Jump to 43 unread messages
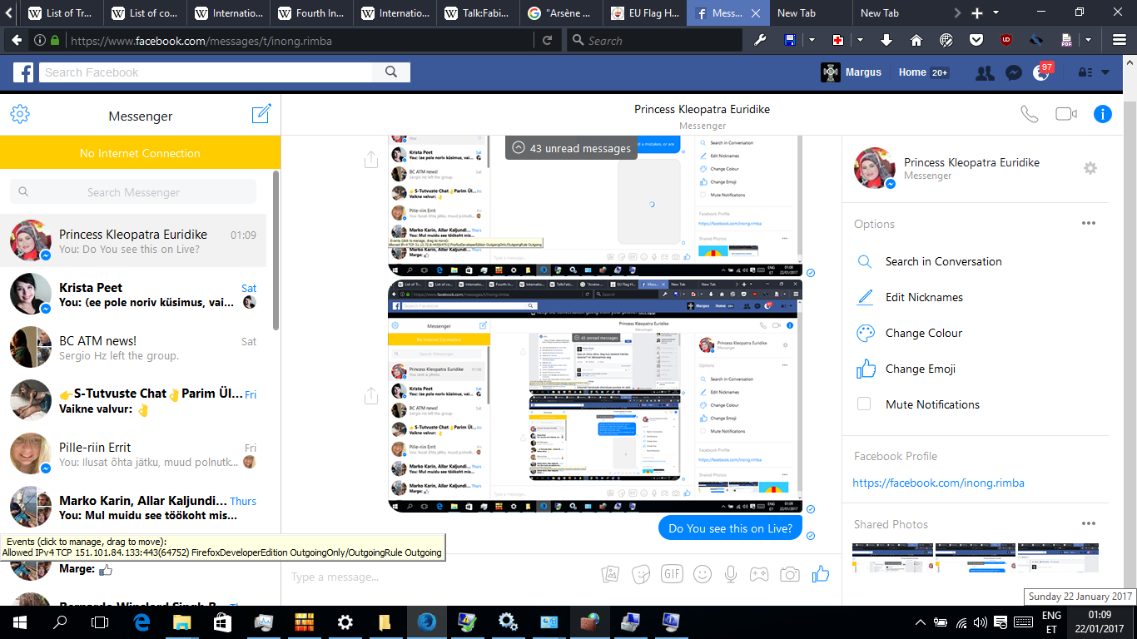 tap(571, 148)
